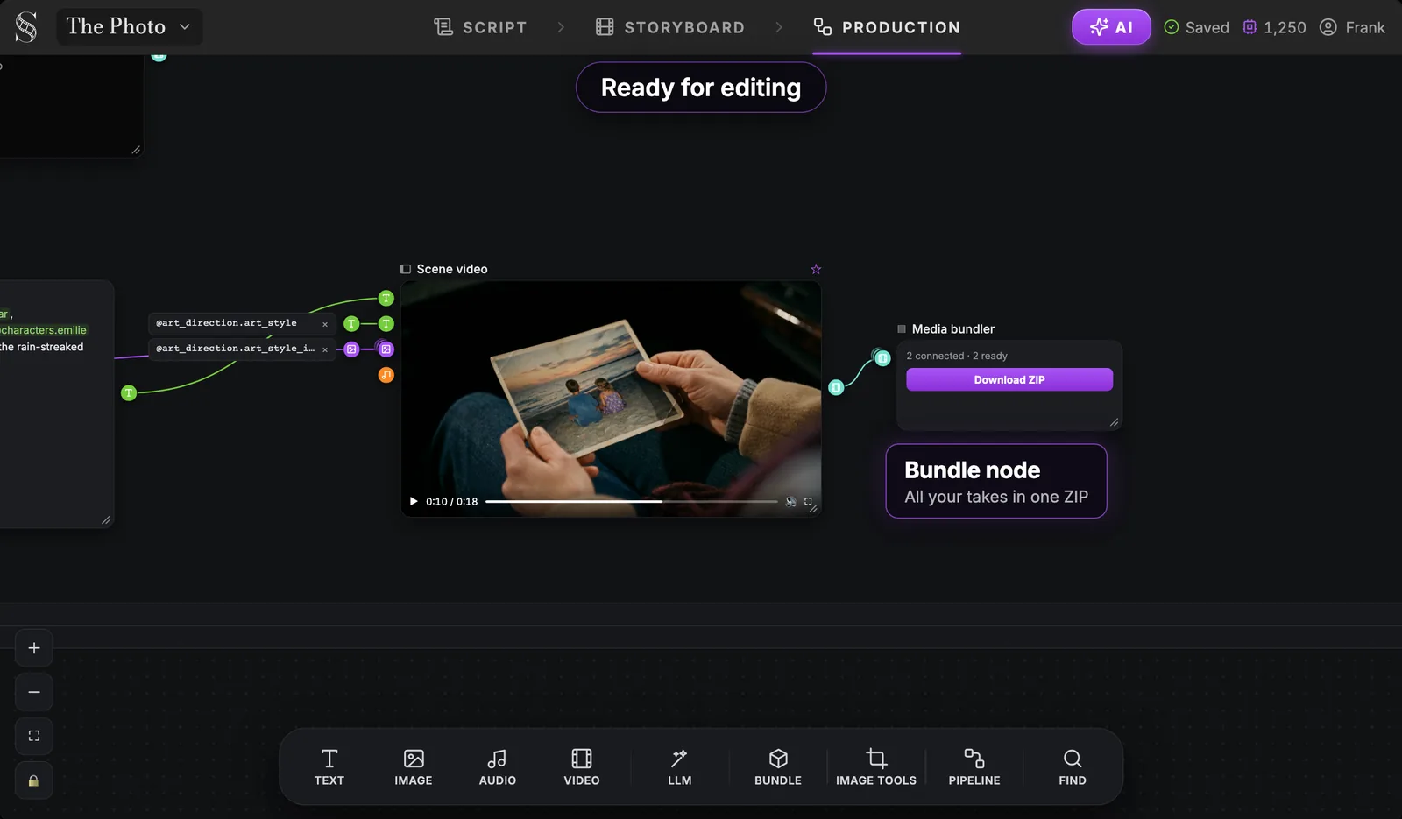Add a Text node from the toolbar
The width and height of the screenshot is (1402, 819).
(x=329, y=767)
